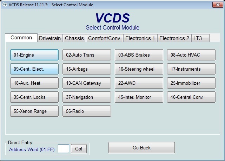Open the 25-Immobilizer module
The height and width of the screenshot is (161, 225).
(191, 83)
